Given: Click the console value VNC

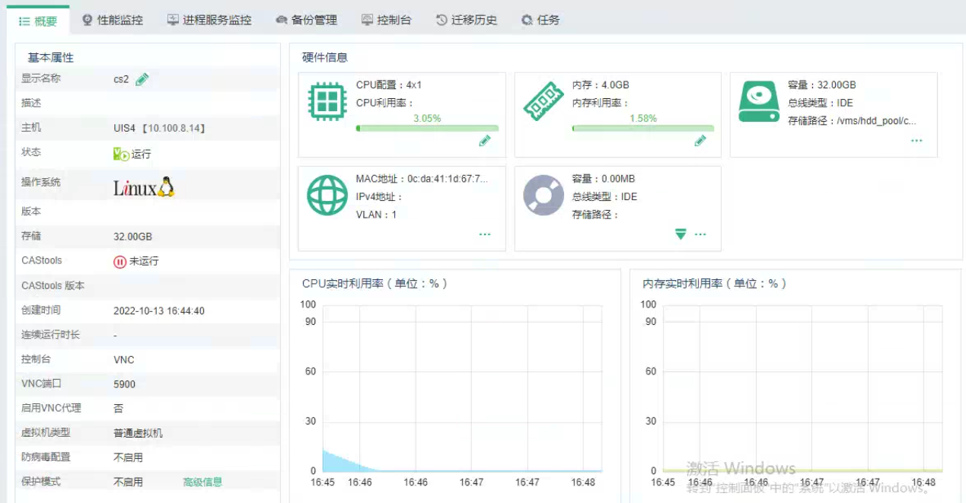Looking at the screenshot, I should point(124,360).
